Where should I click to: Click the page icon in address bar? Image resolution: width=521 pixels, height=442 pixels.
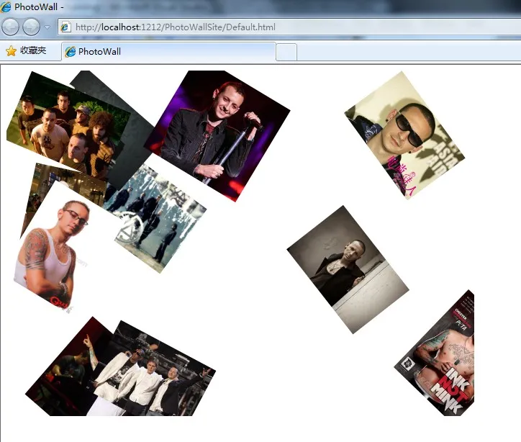coord(65,27)
